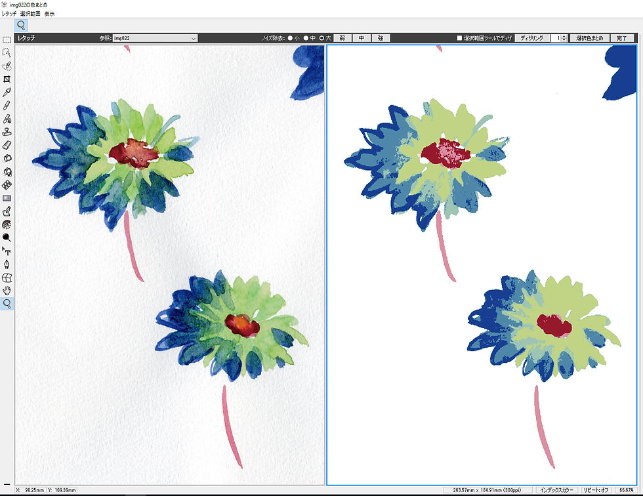The width and height of the screenshot is (643, 496).
Task: Click the ノイズ除去 label
Action: point(274,38)
